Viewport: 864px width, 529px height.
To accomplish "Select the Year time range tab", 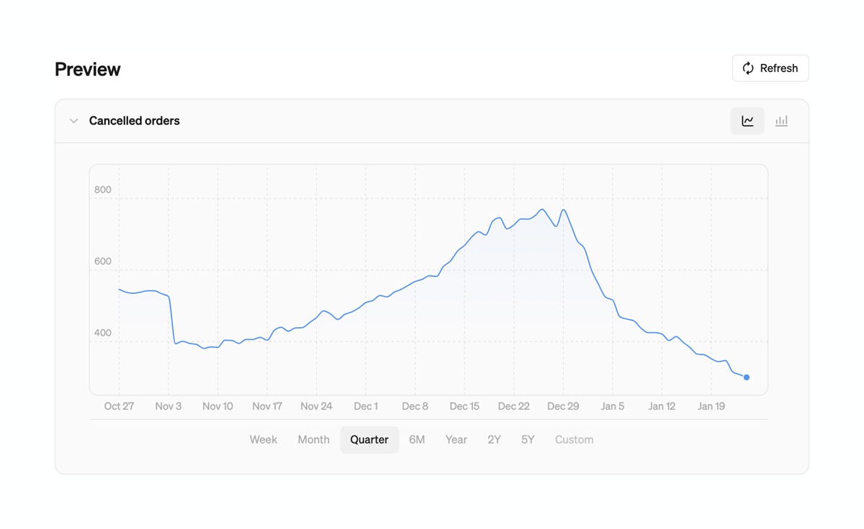I will (x=456, y=439).
